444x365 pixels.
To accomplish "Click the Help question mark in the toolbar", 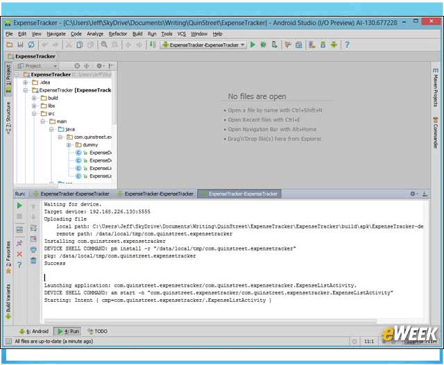I will click(x=347, y=44).
